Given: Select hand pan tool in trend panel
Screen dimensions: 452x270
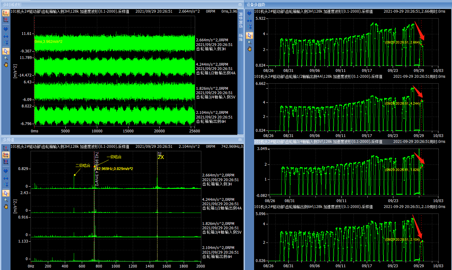Looking at the screenshot, I should pyautogui.click(x=249, y=49).
